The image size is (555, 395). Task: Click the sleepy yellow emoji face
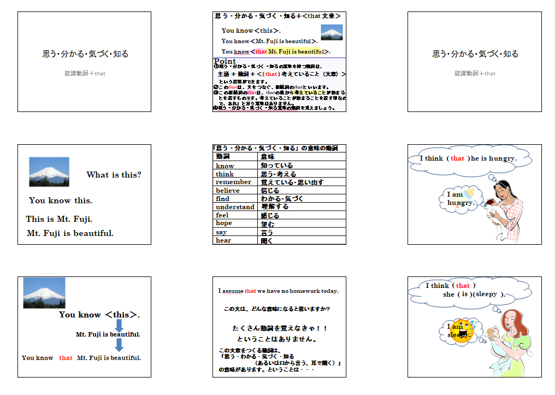462,331
